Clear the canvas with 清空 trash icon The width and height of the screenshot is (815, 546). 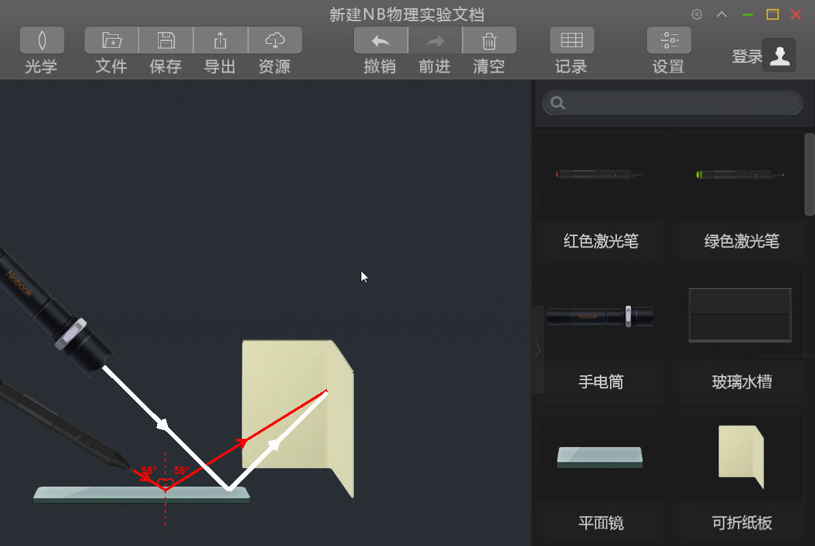(x=489, y=40)
